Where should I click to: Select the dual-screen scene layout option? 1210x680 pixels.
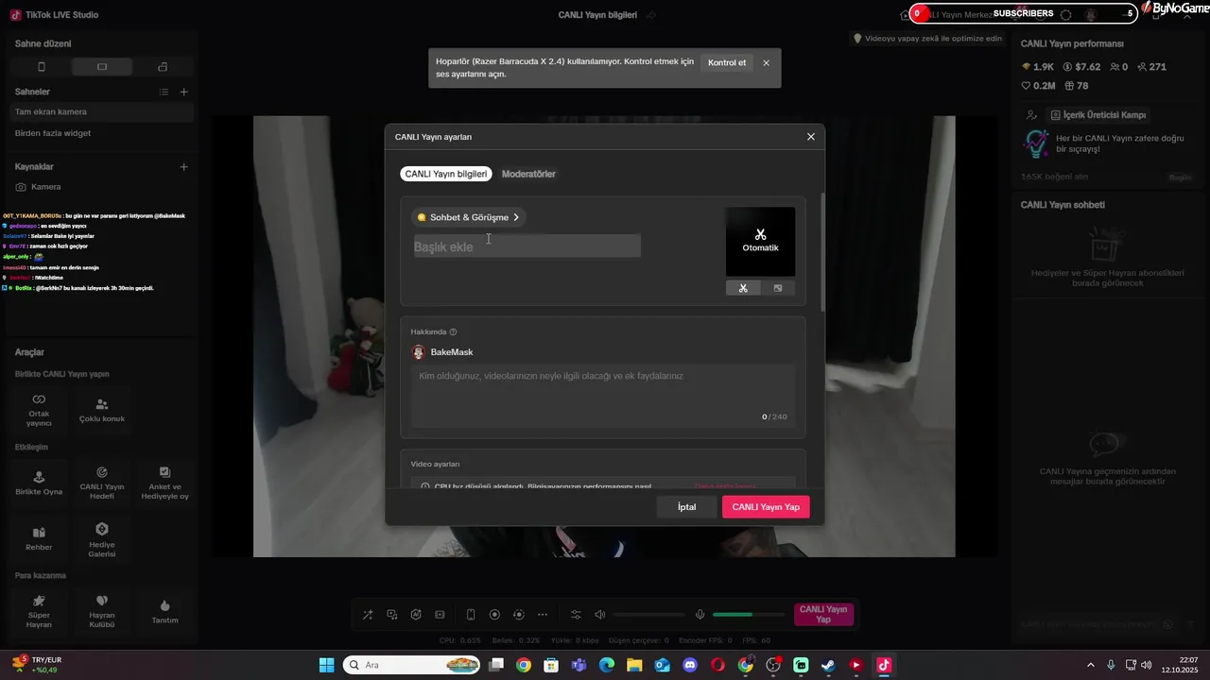coord(163,67)
